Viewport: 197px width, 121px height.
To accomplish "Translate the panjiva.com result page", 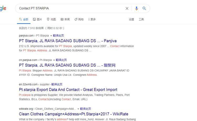I will tap(58, 36).
